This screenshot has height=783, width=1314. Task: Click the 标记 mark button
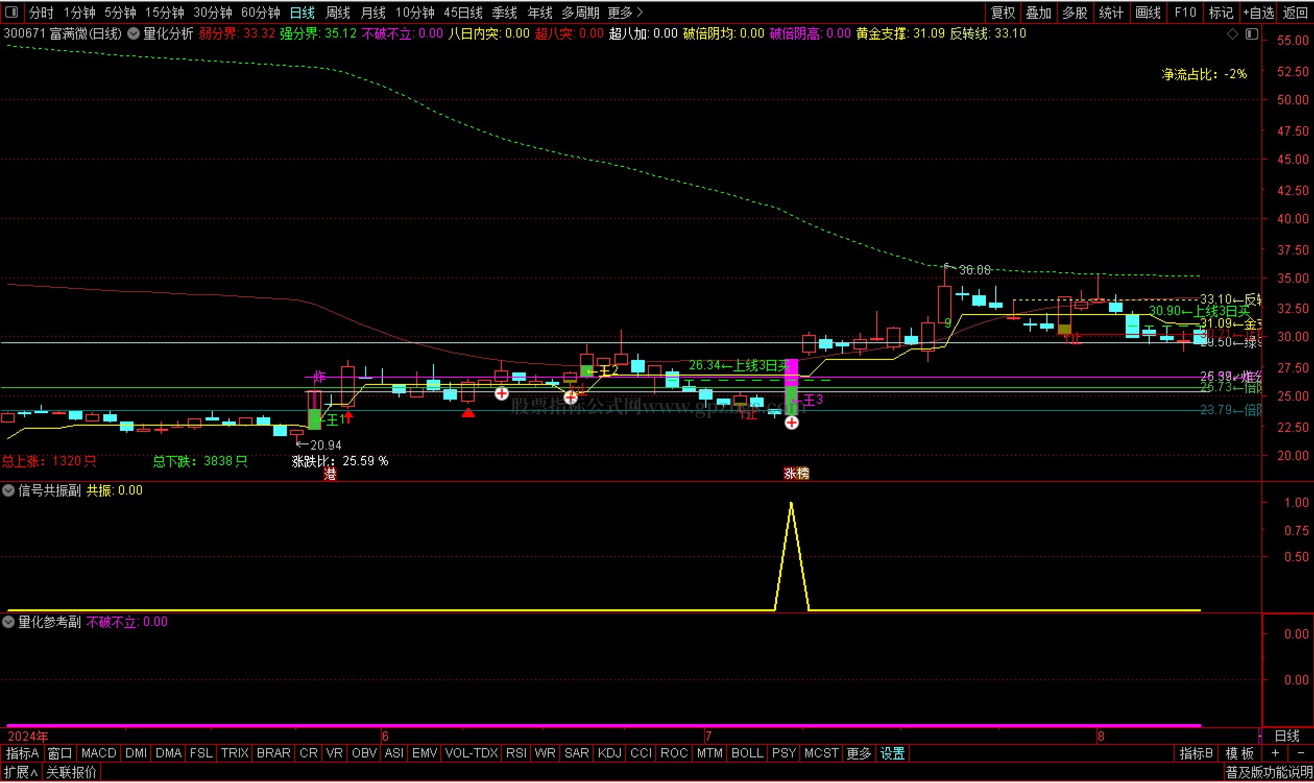pos(1221,12)
